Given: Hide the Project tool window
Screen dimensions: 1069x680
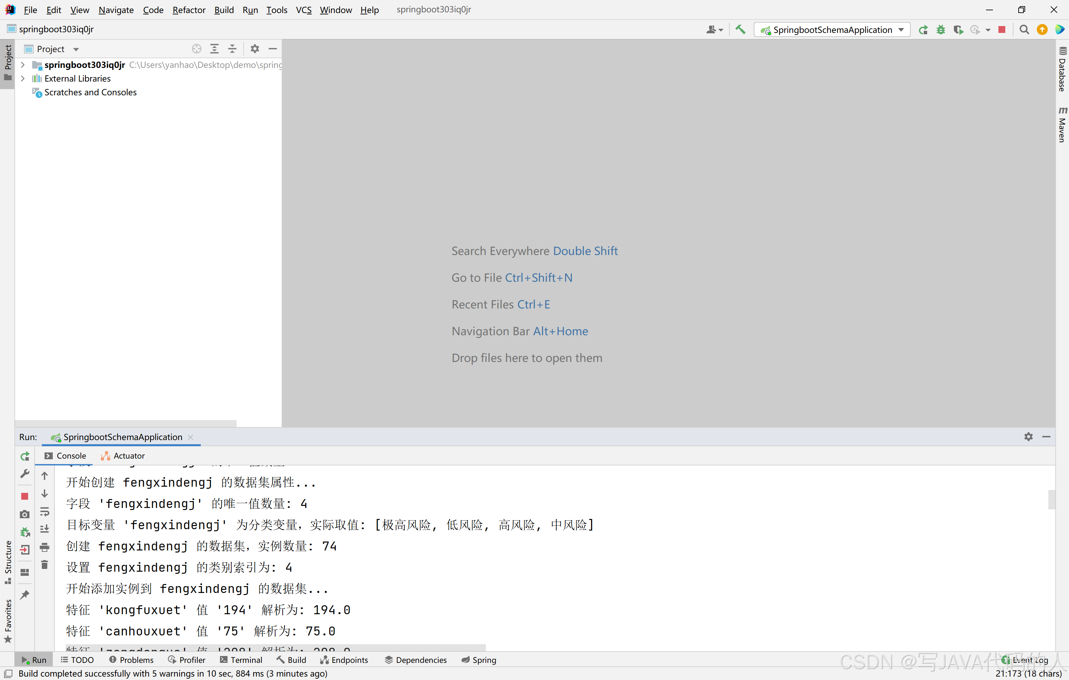Looking at the screenshot, I should coord(273,49).
